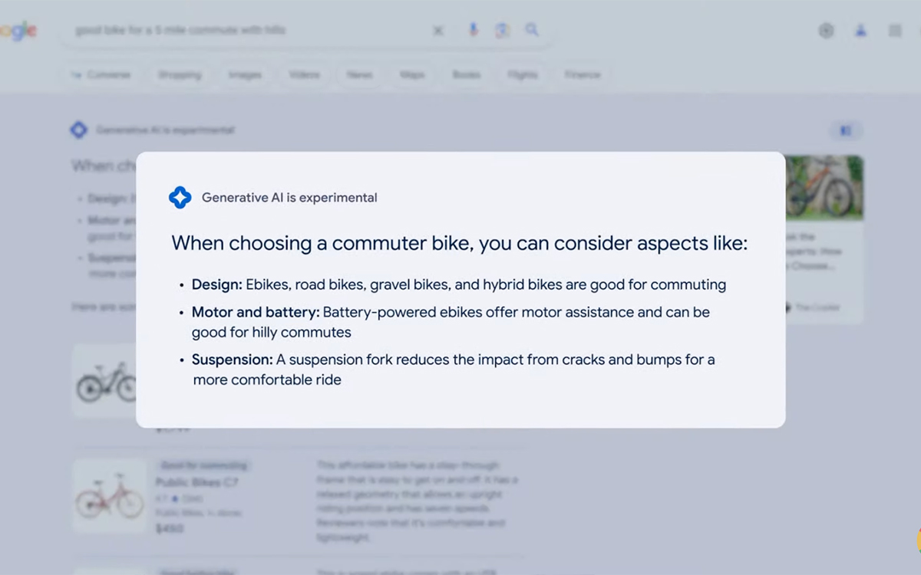Click the blurred Generative AI diamond icon

[x=79, y=130]
